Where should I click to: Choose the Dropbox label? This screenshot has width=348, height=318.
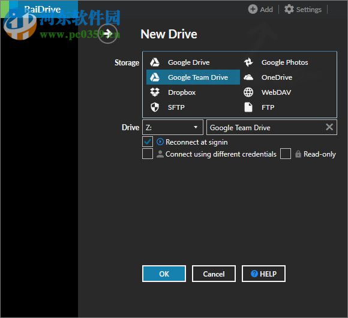click(182, 92)
